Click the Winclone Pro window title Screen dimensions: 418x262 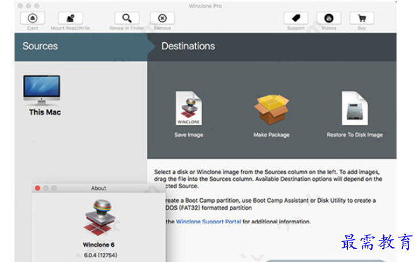coord(205,6)
